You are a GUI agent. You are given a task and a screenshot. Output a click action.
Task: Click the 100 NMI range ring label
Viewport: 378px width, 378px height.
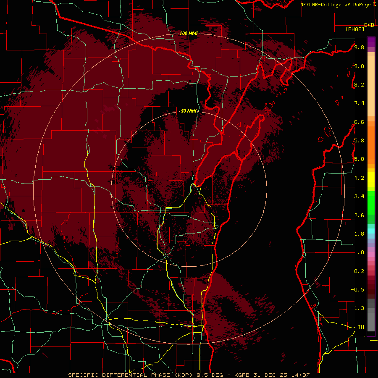tap(189, 33)
